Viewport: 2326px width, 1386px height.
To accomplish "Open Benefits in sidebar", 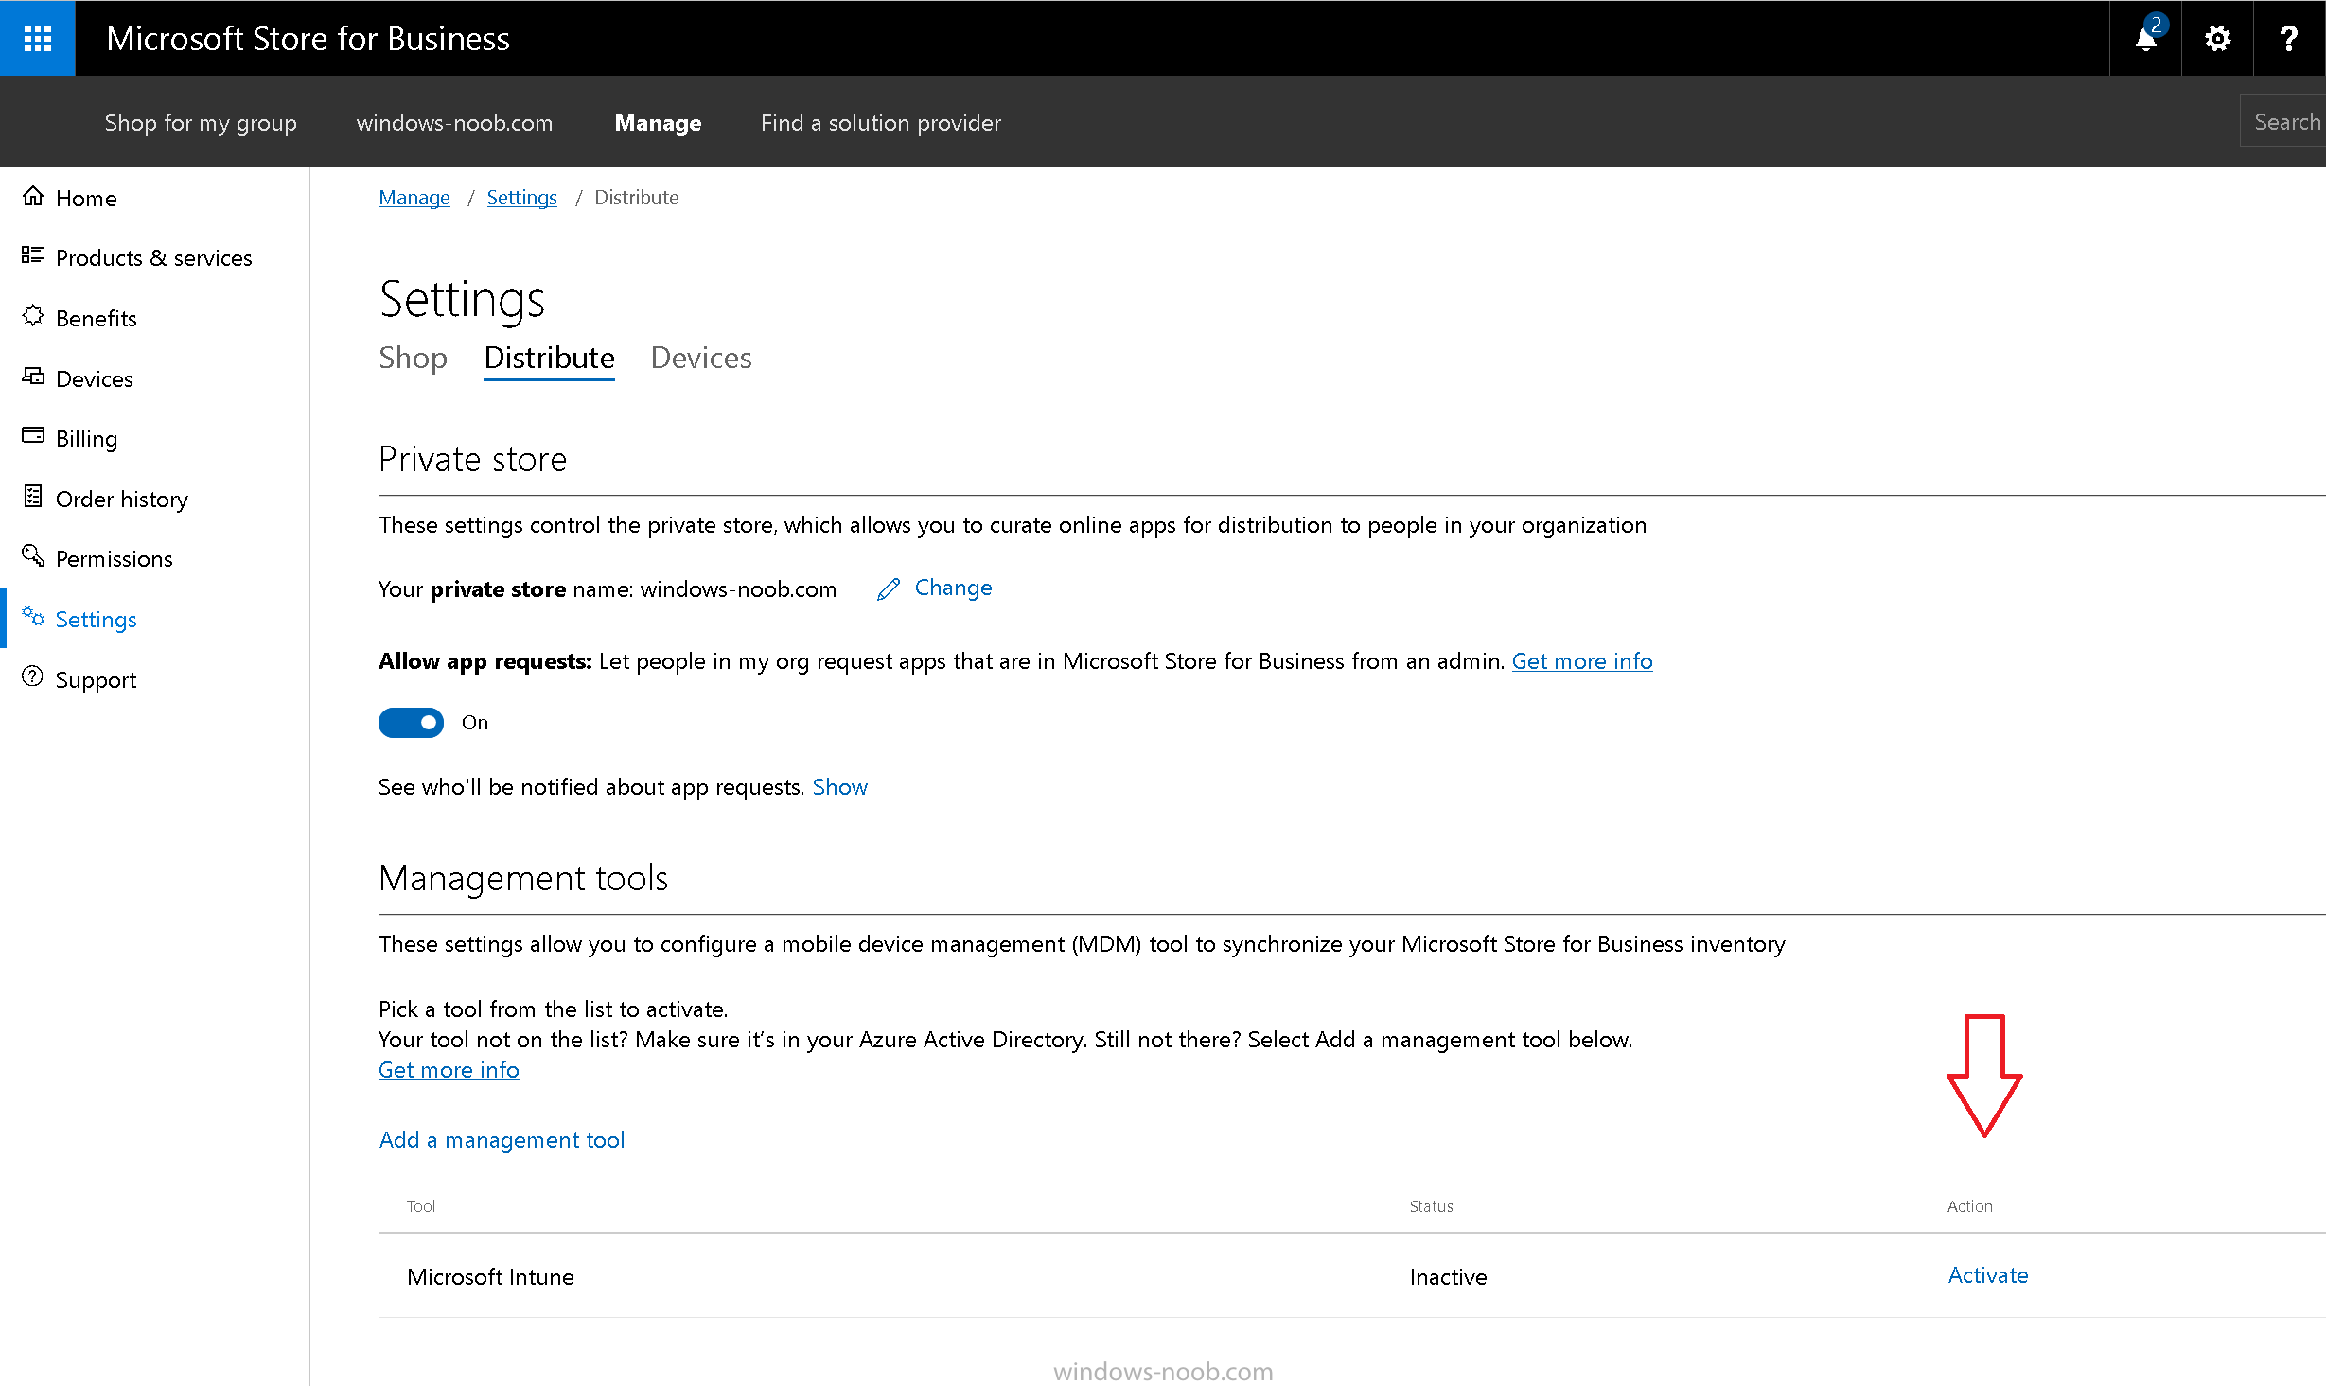I will click(x=97, y=319).
